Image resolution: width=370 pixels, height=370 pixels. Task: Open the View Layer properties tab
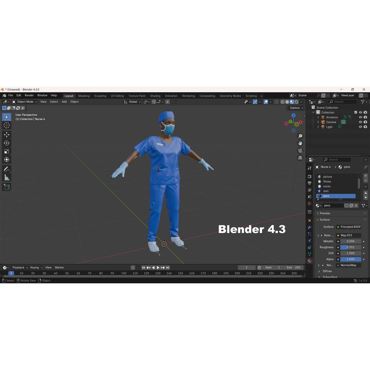point(310,190)
